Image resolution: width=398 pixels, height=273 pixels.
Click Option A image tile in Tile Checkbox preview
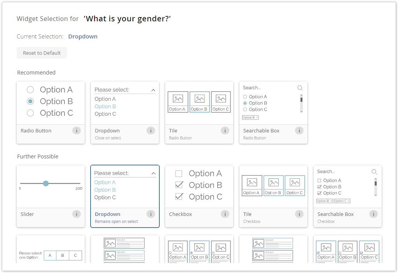pos(252,186)
